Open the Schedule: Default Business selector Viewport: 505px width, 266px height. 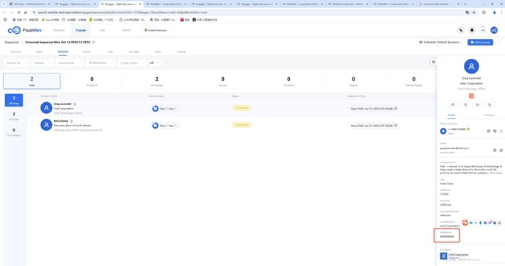pyautogui.click(x=440, y=42)
